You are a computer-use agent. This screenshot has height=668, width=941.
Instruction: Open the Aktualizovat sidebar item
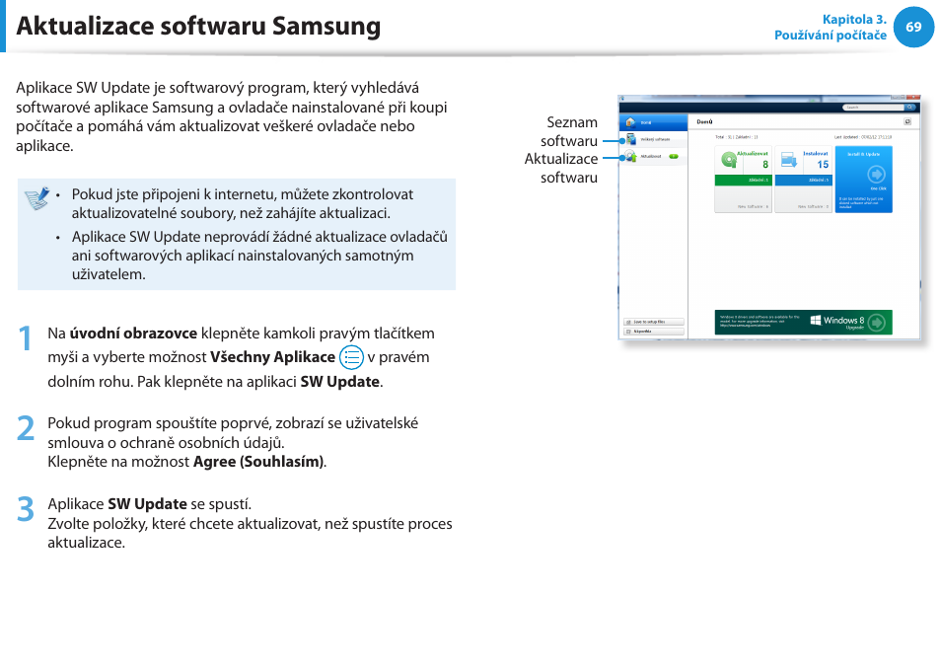[x=653, y=156]
